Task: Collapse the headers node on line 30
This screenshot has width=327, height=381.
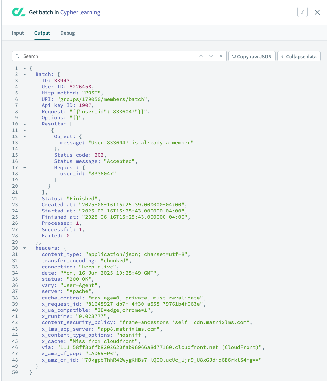Action: pos(25,248)
